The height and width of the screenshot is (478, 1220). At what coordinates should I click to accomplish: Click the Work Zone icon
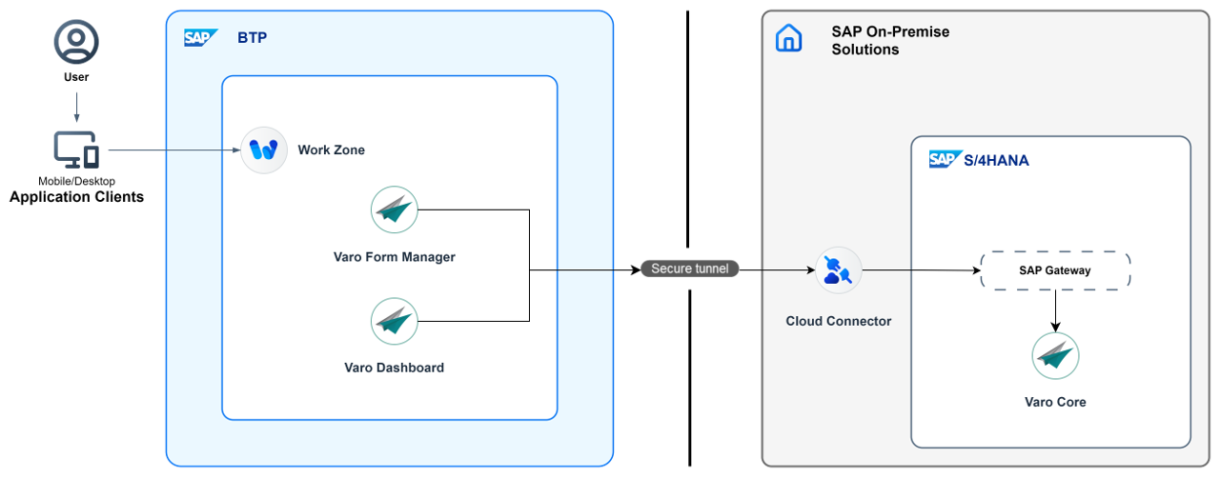pos(264,149)
